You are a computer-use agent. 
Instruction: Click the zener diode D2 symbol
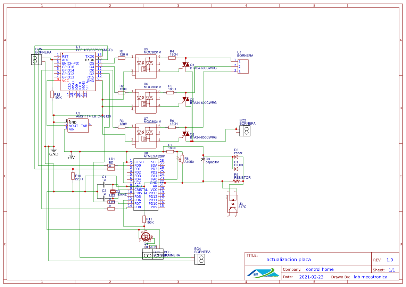[235, 156]
